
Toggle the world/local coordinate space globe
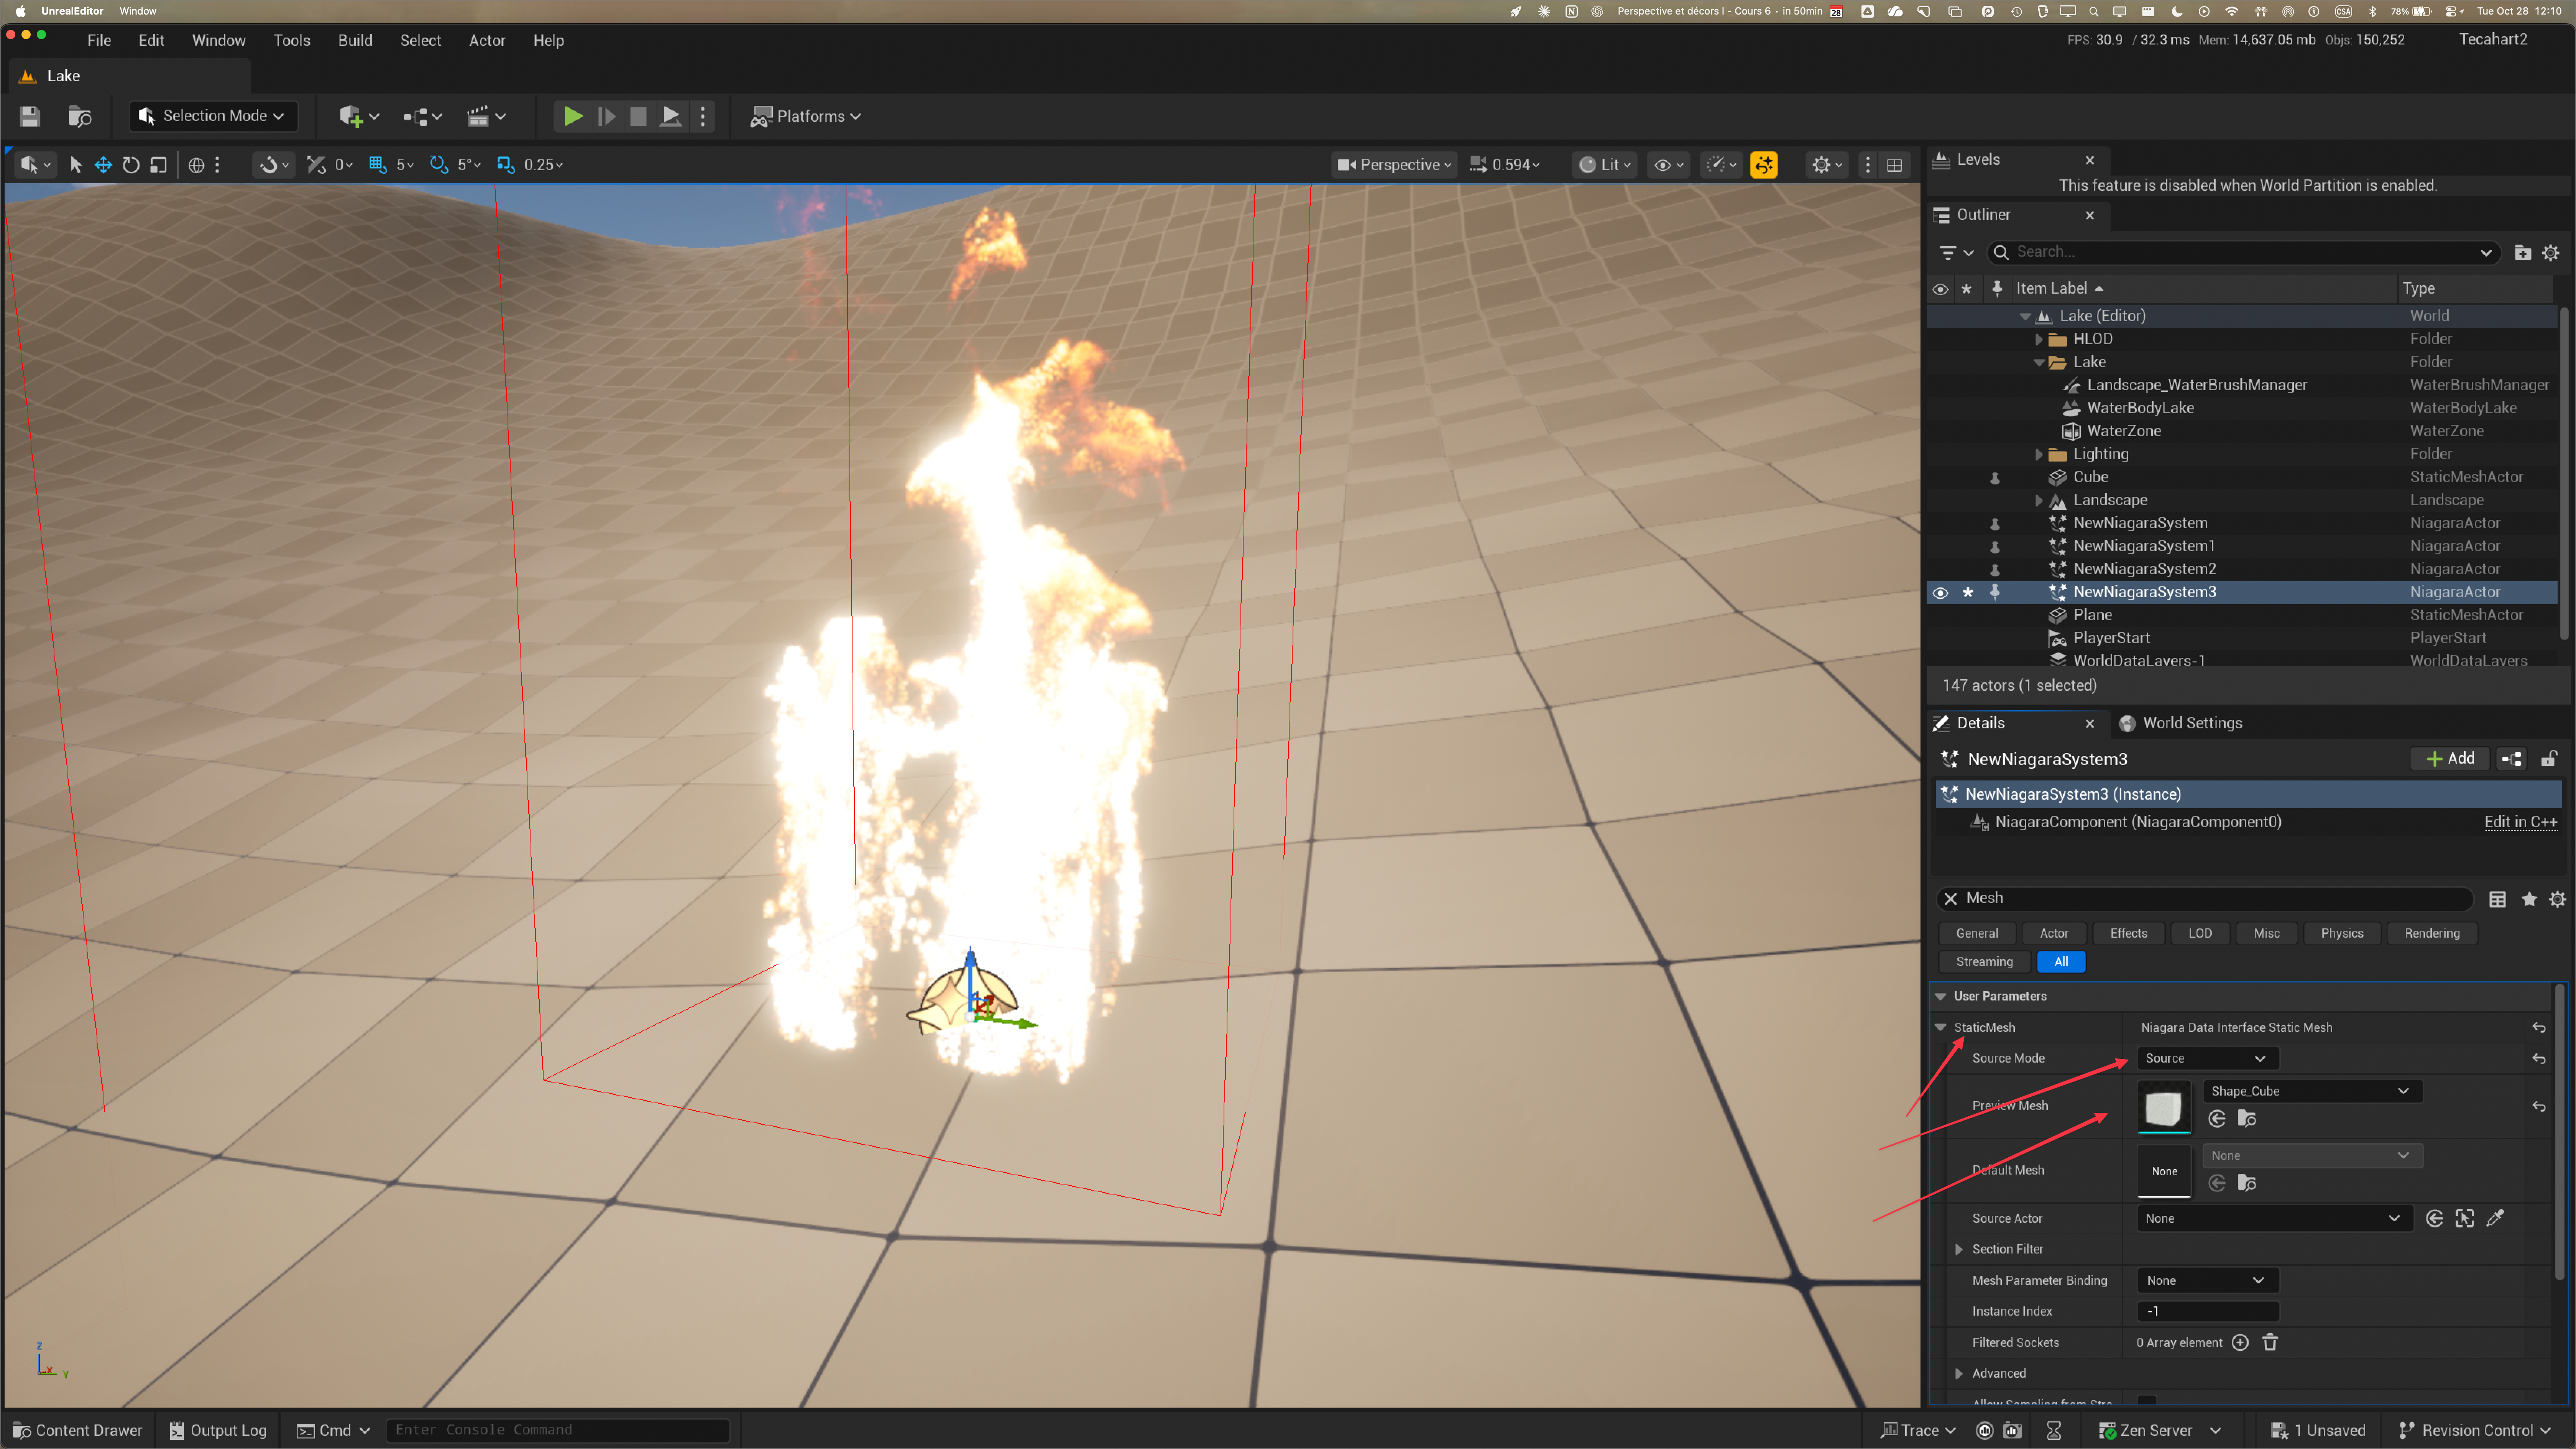[x=196, y=165]
